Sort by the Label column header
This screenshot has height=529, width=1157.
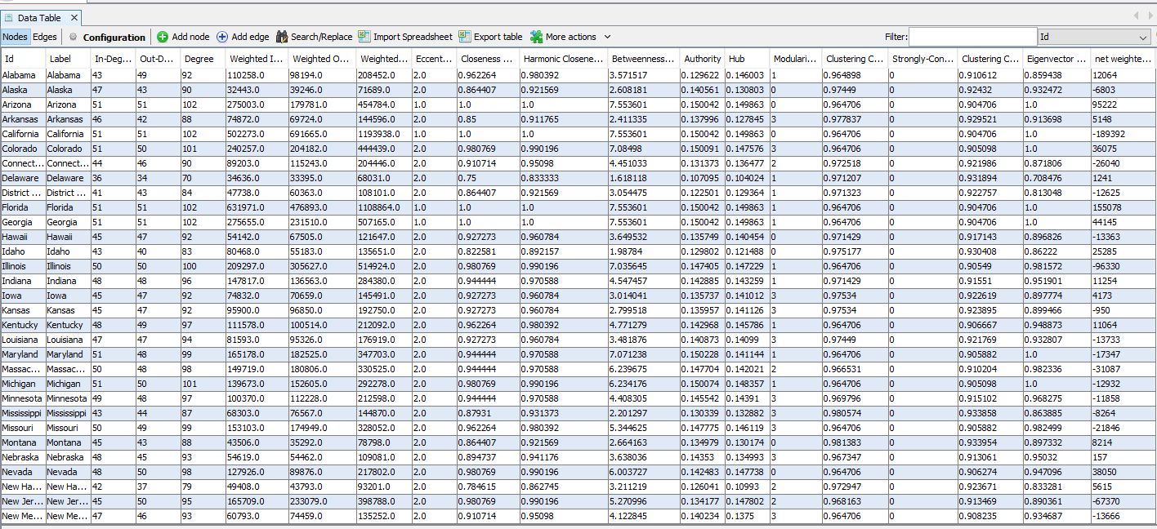click(x=69, y=59)
